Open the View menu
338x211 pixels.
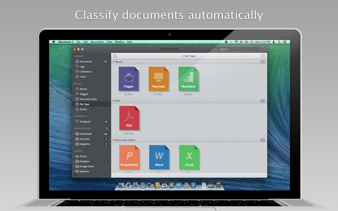click(x=109, y=42)
